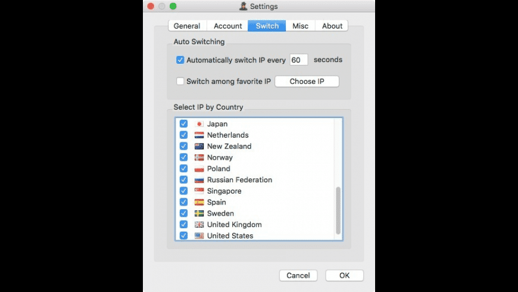Uncheck the United Kingdom checkbox

point(183,225)
